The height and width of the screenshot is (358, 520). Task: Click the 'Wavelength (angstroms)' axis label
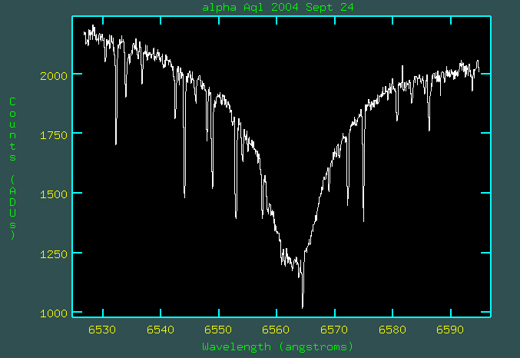[278, 346]
